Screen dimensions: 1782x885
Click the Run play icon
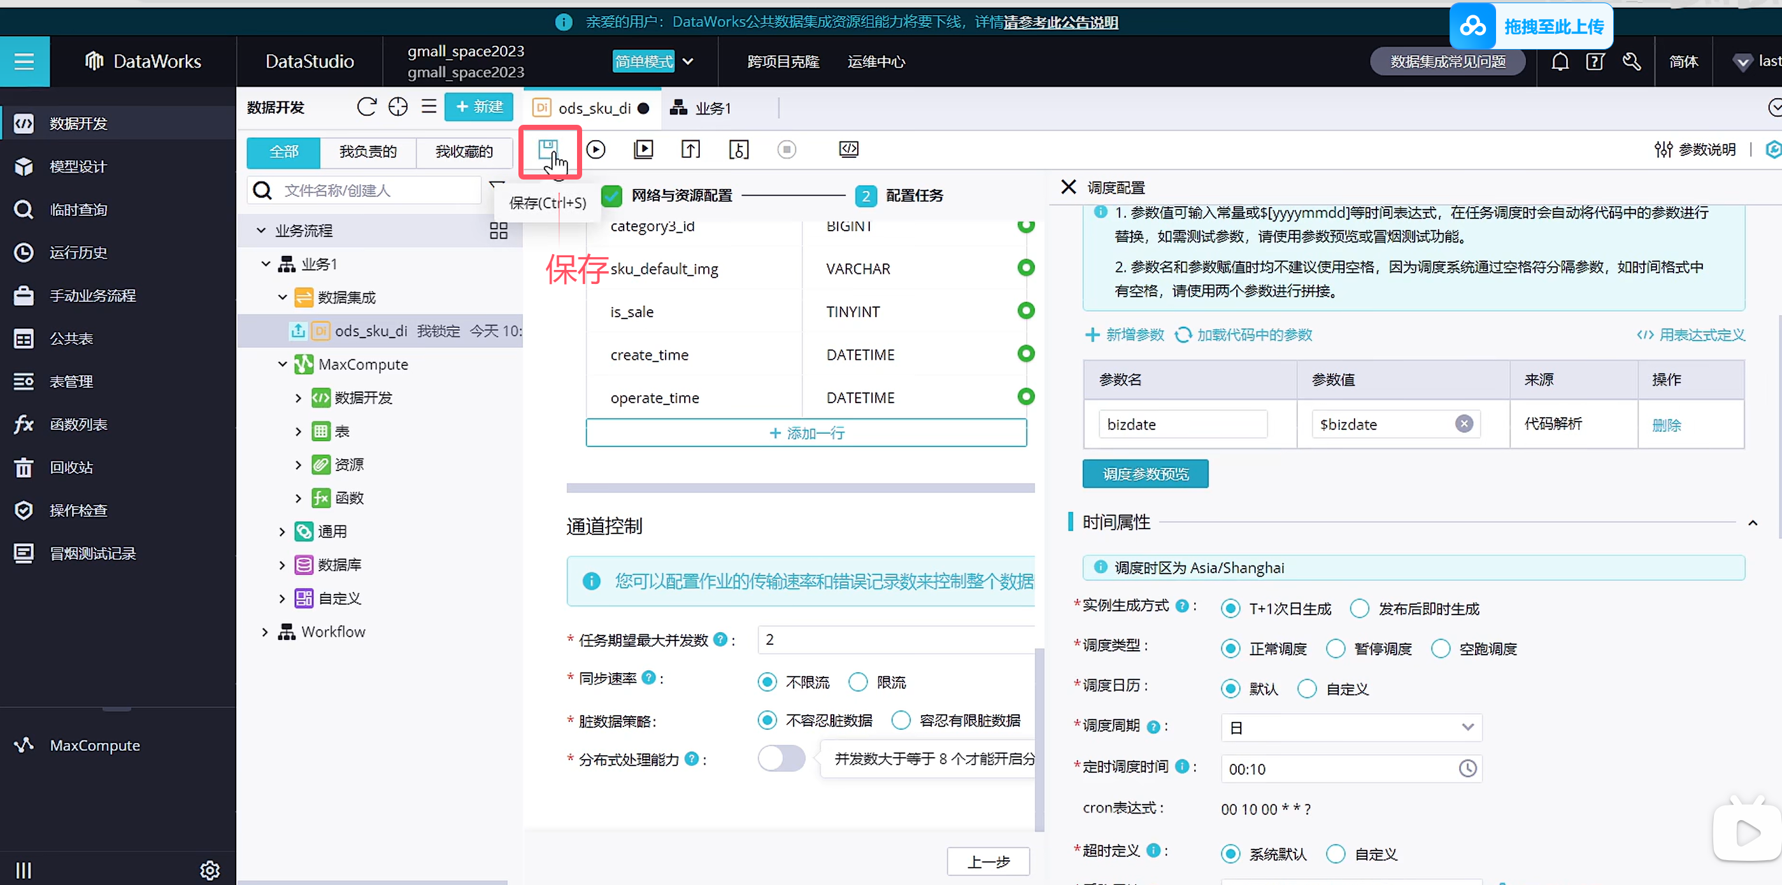click(595, 150)
